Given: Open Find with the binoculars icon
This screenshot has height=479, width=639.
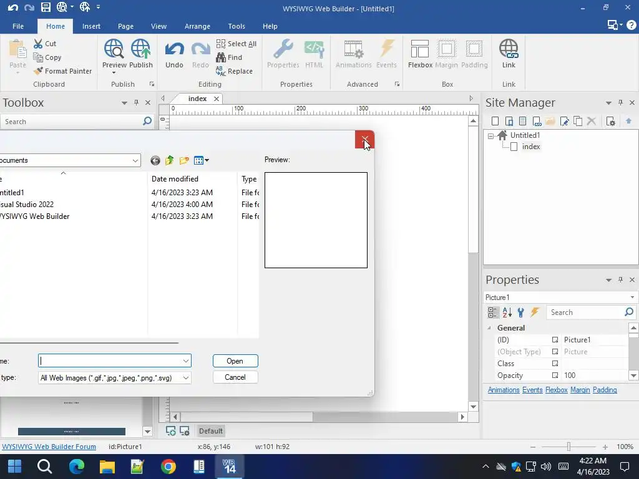Looking at the screenshot, I should 229,57.
